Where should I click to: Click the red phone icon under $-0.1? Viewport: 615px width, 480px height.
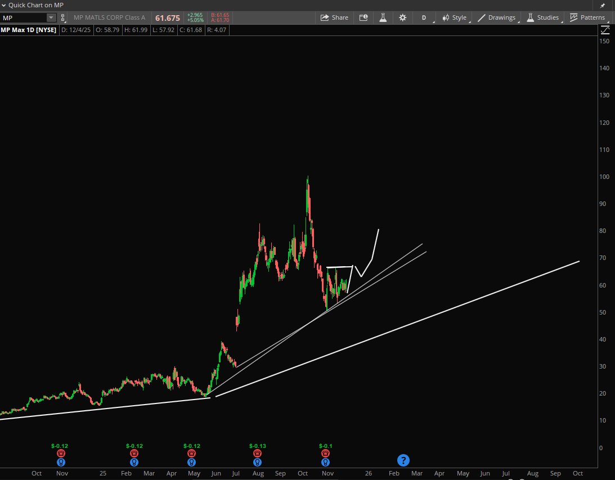coord(326,454)
